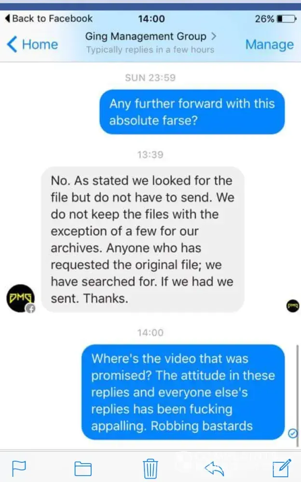Tap the grey 'No. As stated' reply bubble
This screenshot has width=301, height=482.
[x=143, y=240]
